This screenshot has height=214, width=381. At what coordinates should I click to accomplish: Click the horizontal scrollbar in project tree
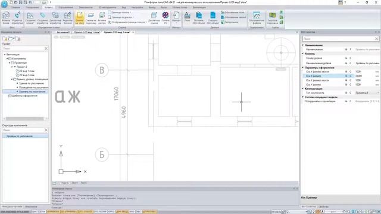coord(25,119)
